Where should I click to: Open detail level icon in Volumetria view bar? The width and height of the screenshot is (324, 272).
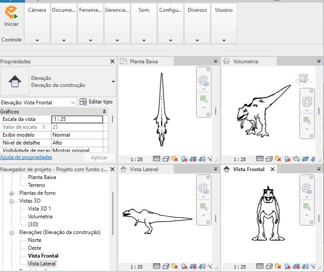coord(260,158)
